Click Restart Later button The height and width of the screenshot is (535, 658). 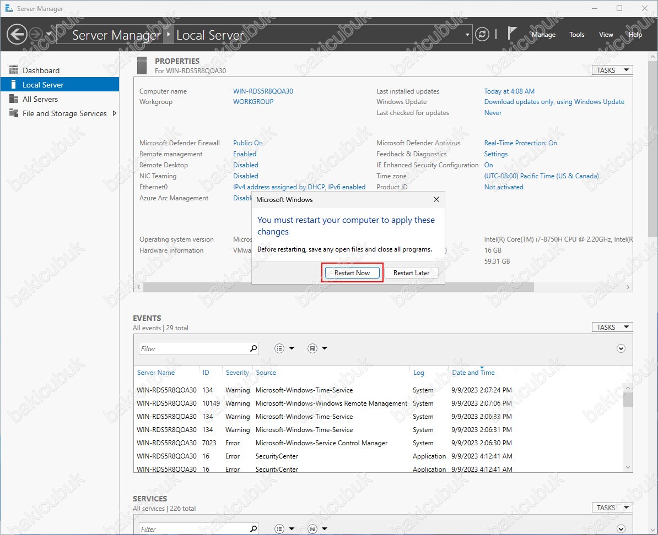(x=411, y=273)
